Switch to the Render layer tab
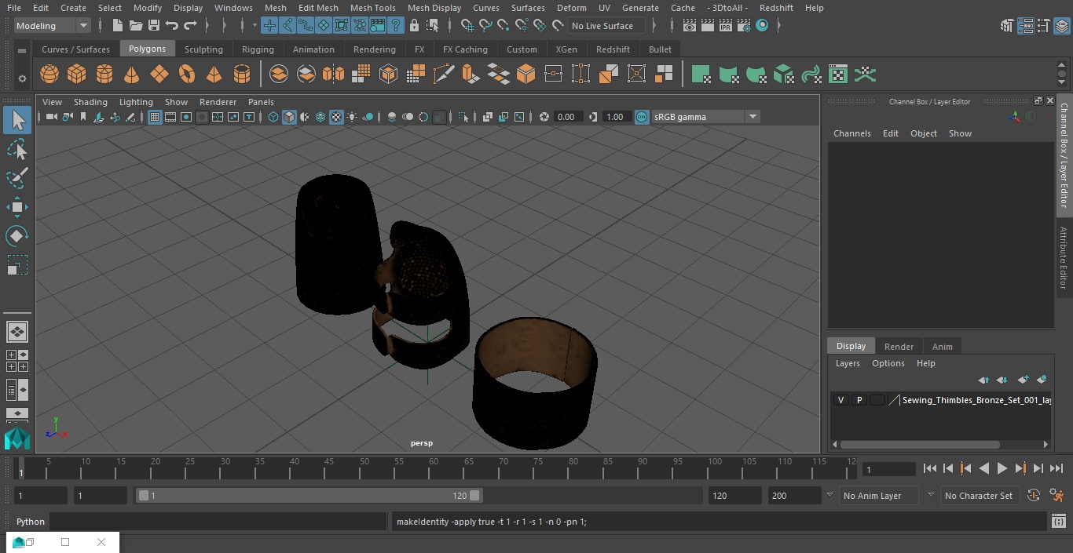1073x553 pixels. pos(899,347)
